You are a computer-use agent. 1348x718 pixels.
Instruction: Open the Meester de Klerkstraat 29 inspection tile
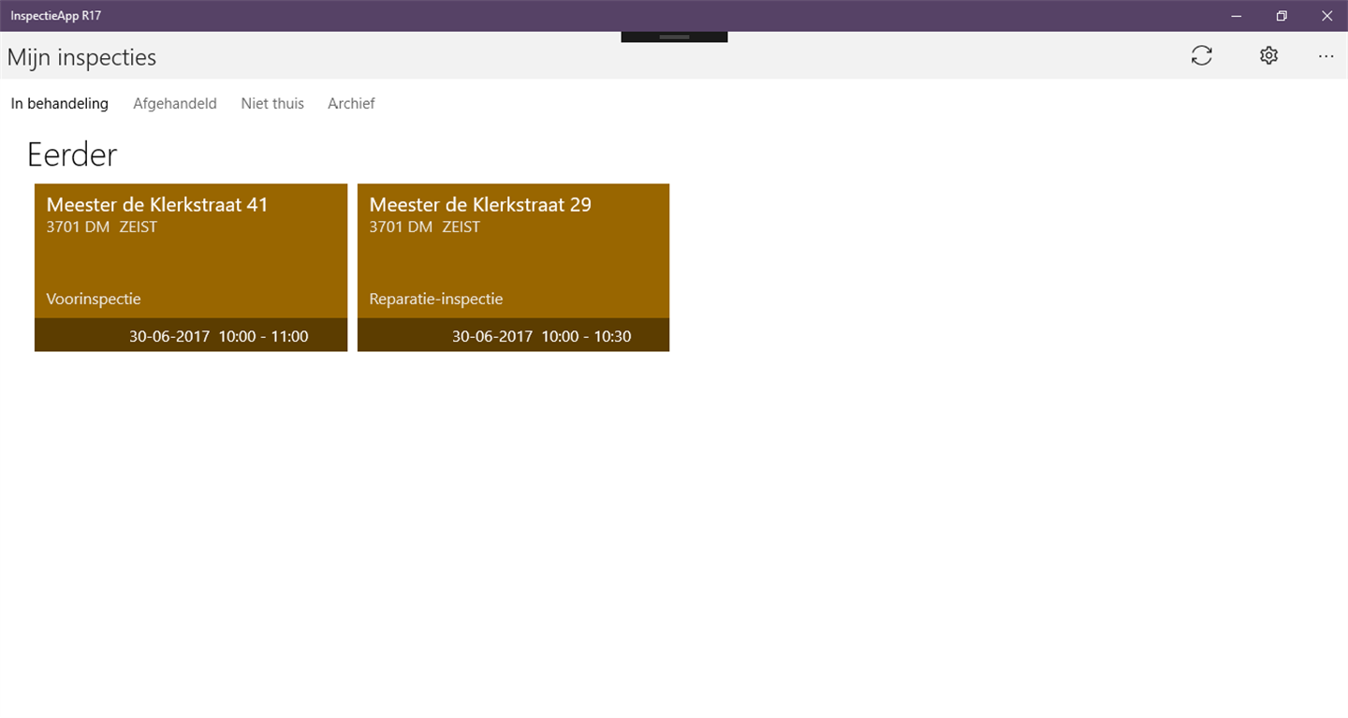pos(513,268)
